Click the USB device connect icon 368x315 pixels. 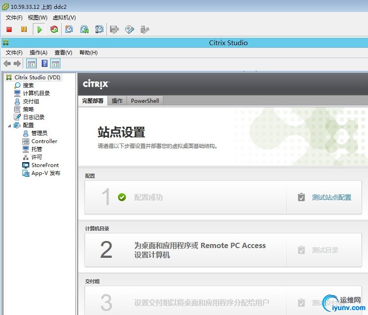(145, 30)
